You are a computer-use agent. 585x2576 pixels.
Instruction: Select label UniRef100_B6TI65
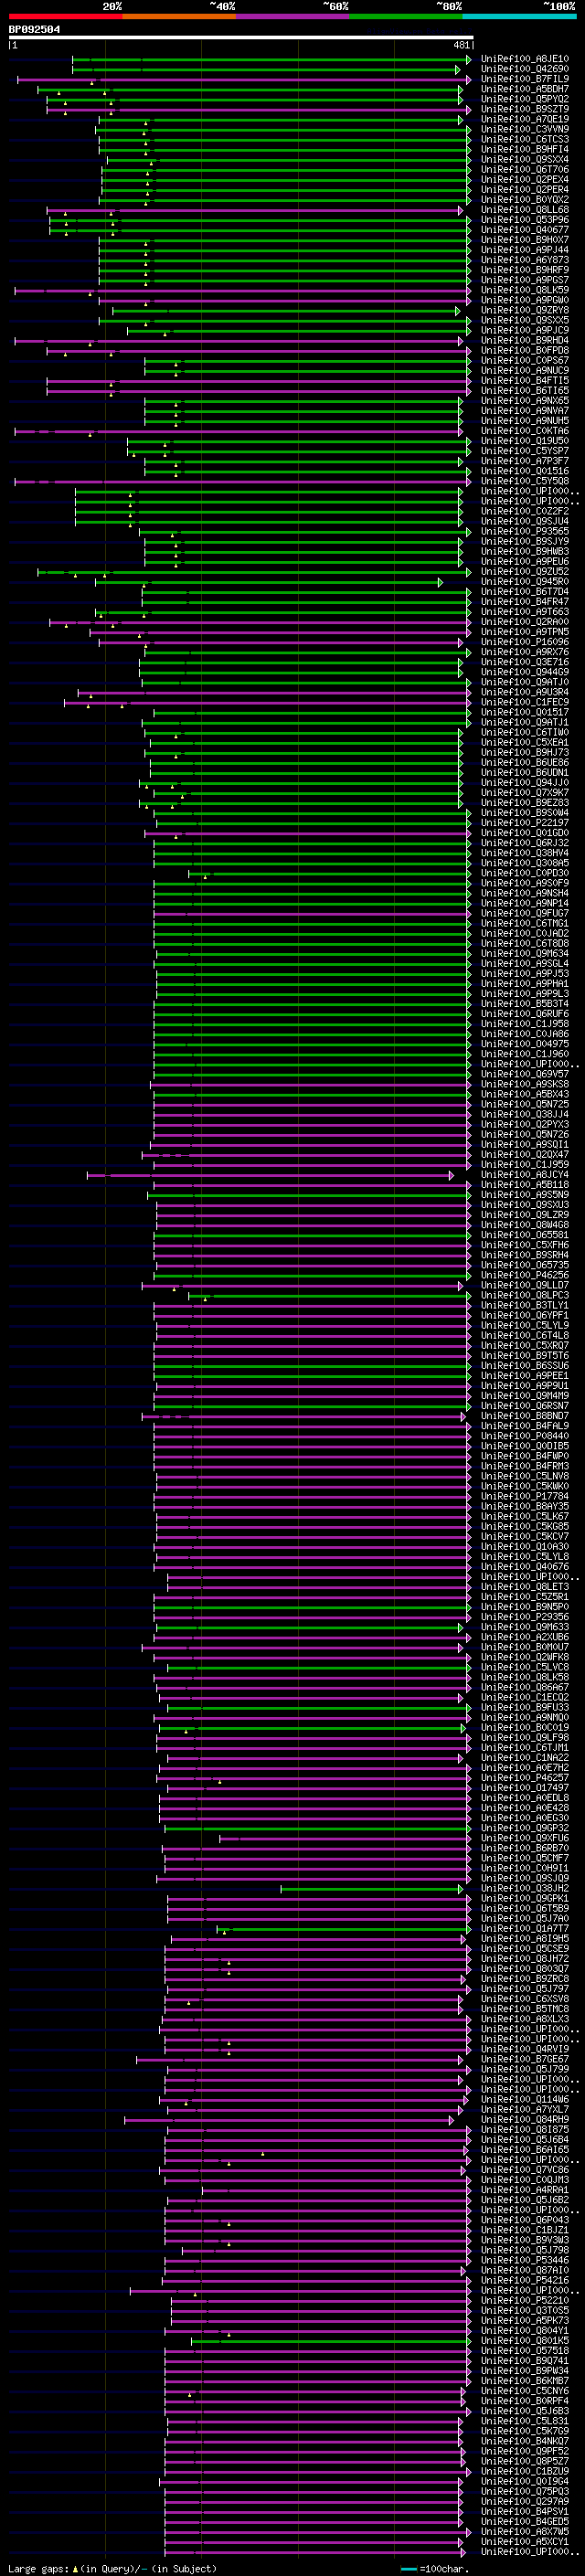coord(524,391)
